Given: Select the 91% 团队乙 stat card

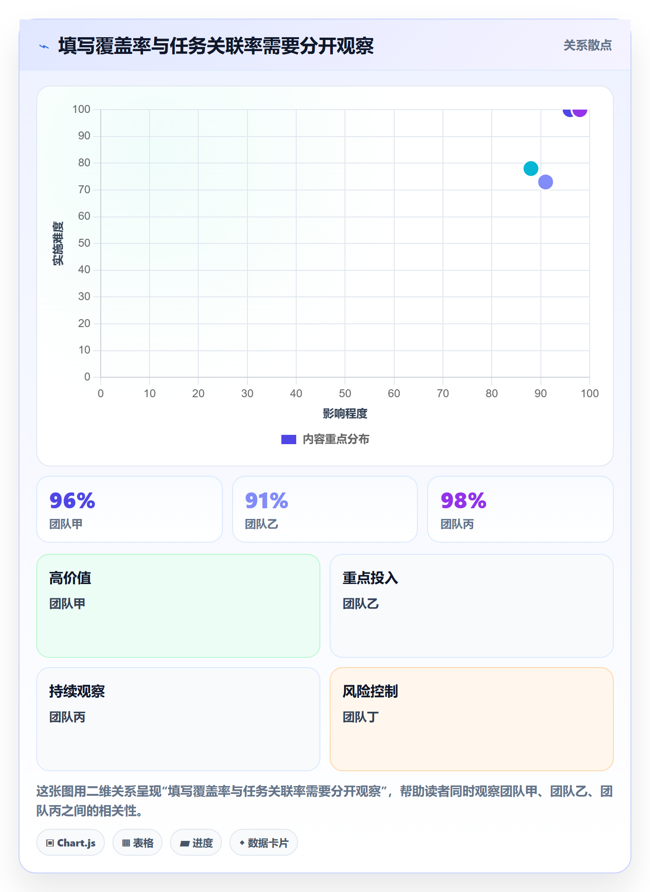Looking at the screenshot, I should point(325,509).
